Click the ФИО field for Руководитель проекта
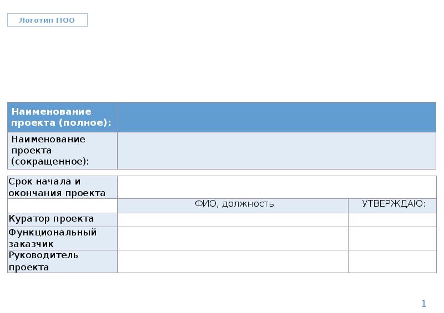This screenshot has height=313, width=444. 233,261
